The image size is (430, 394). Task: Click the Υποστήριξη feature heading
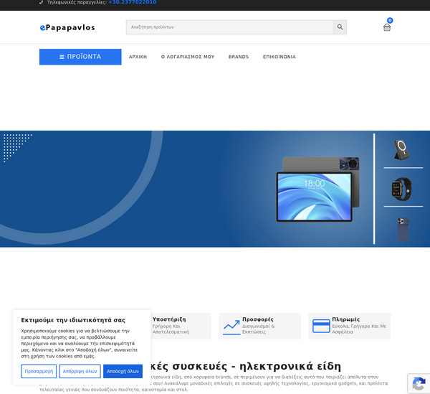point(169,319)
